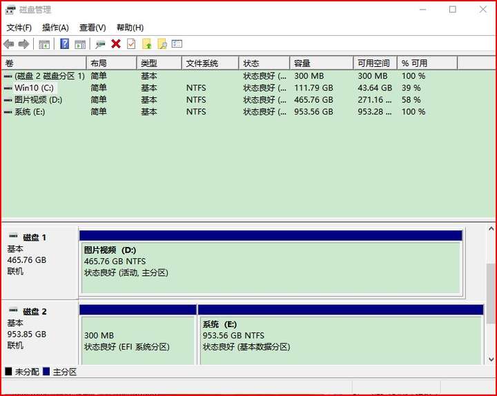Sort by the % 可用 column header
This screenshot has width=497, height=396.
(427, 63)
